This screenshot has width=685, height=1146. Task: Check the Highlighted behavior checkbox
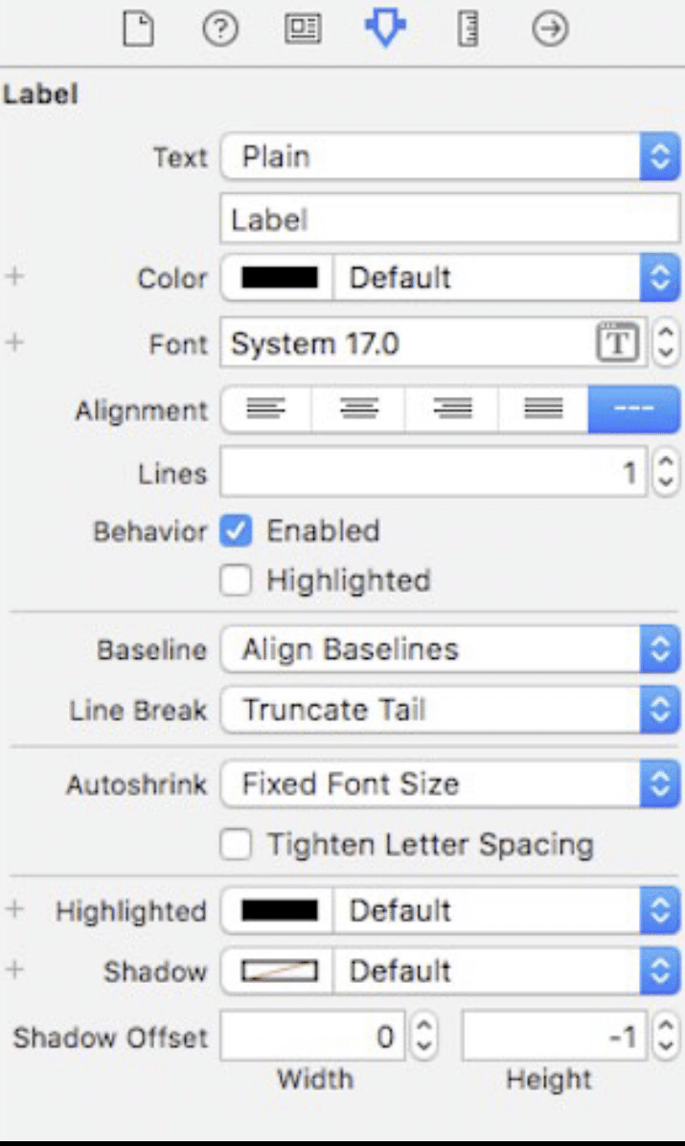point(236,580)
